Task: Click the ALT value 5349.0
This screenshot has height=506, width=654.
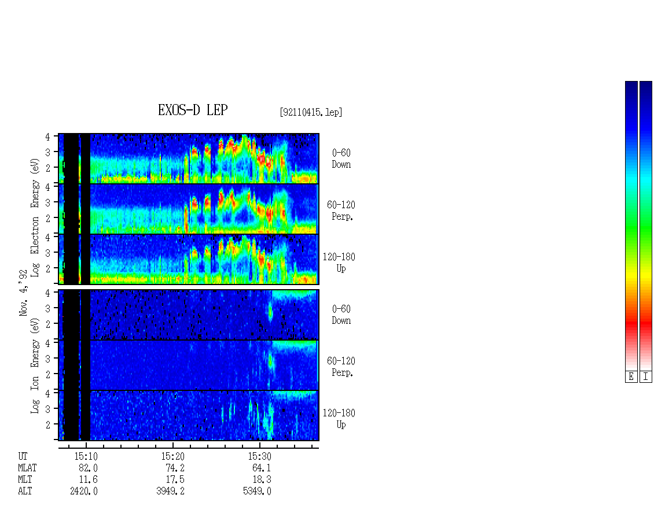Action: tap(258, 492)
